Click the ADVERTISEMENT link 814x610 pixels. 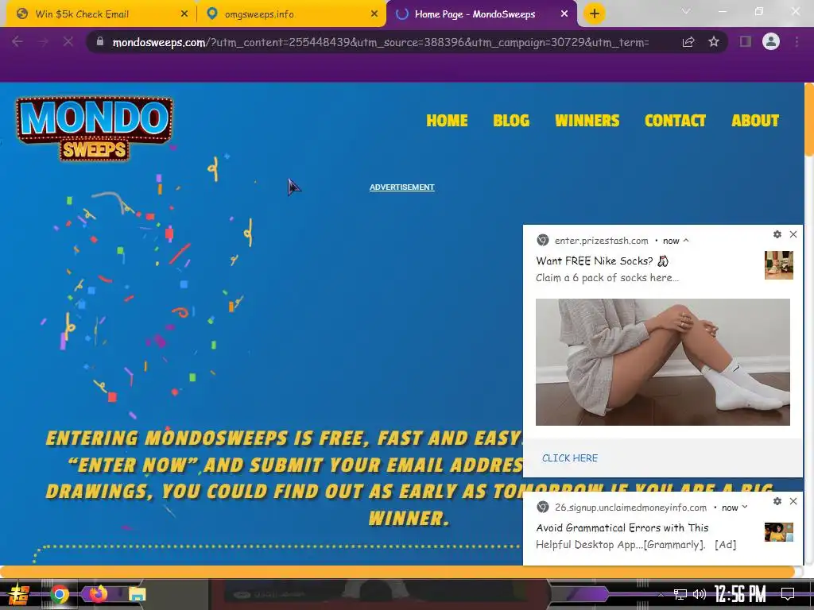click(401, 187)
